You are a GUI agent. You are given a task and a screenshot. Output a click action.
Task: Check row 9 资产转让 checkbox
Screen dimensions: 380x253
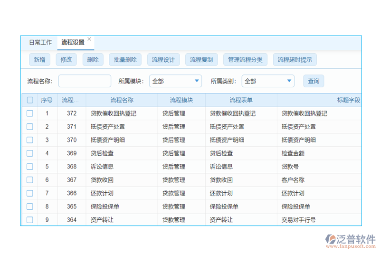pyautogui.click(x=30, y=220)
